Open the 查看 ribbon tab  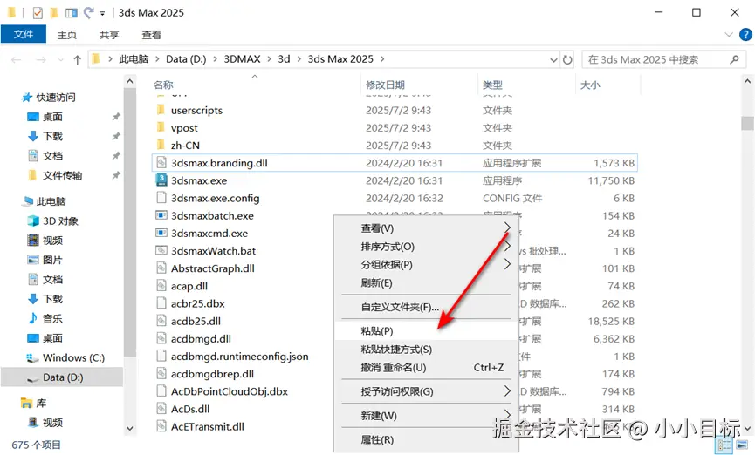151,35
